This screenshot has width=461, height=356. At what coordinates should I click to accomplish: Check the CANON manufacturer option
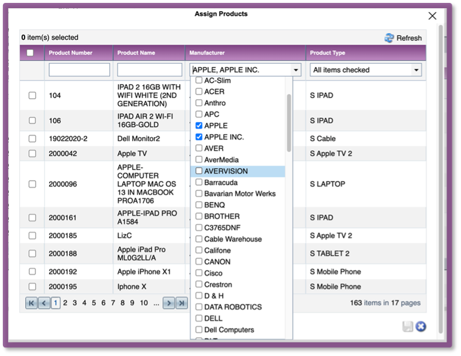(199, 261)
